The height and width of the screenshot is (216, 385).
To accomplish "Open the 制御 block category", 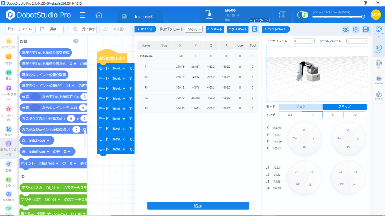I will click(x=9, y=59).
